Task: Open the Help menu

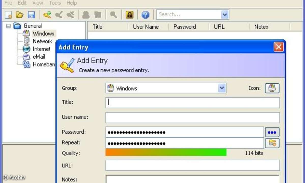Action: pos(71,3)
